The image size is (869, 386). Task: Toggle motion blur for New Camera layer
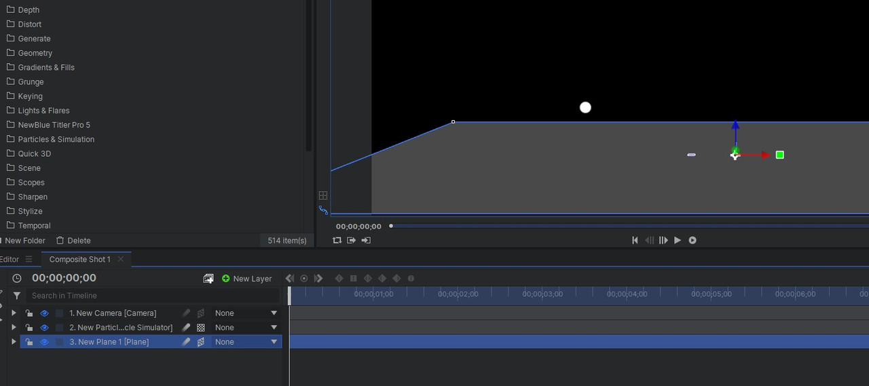(186, 313)
